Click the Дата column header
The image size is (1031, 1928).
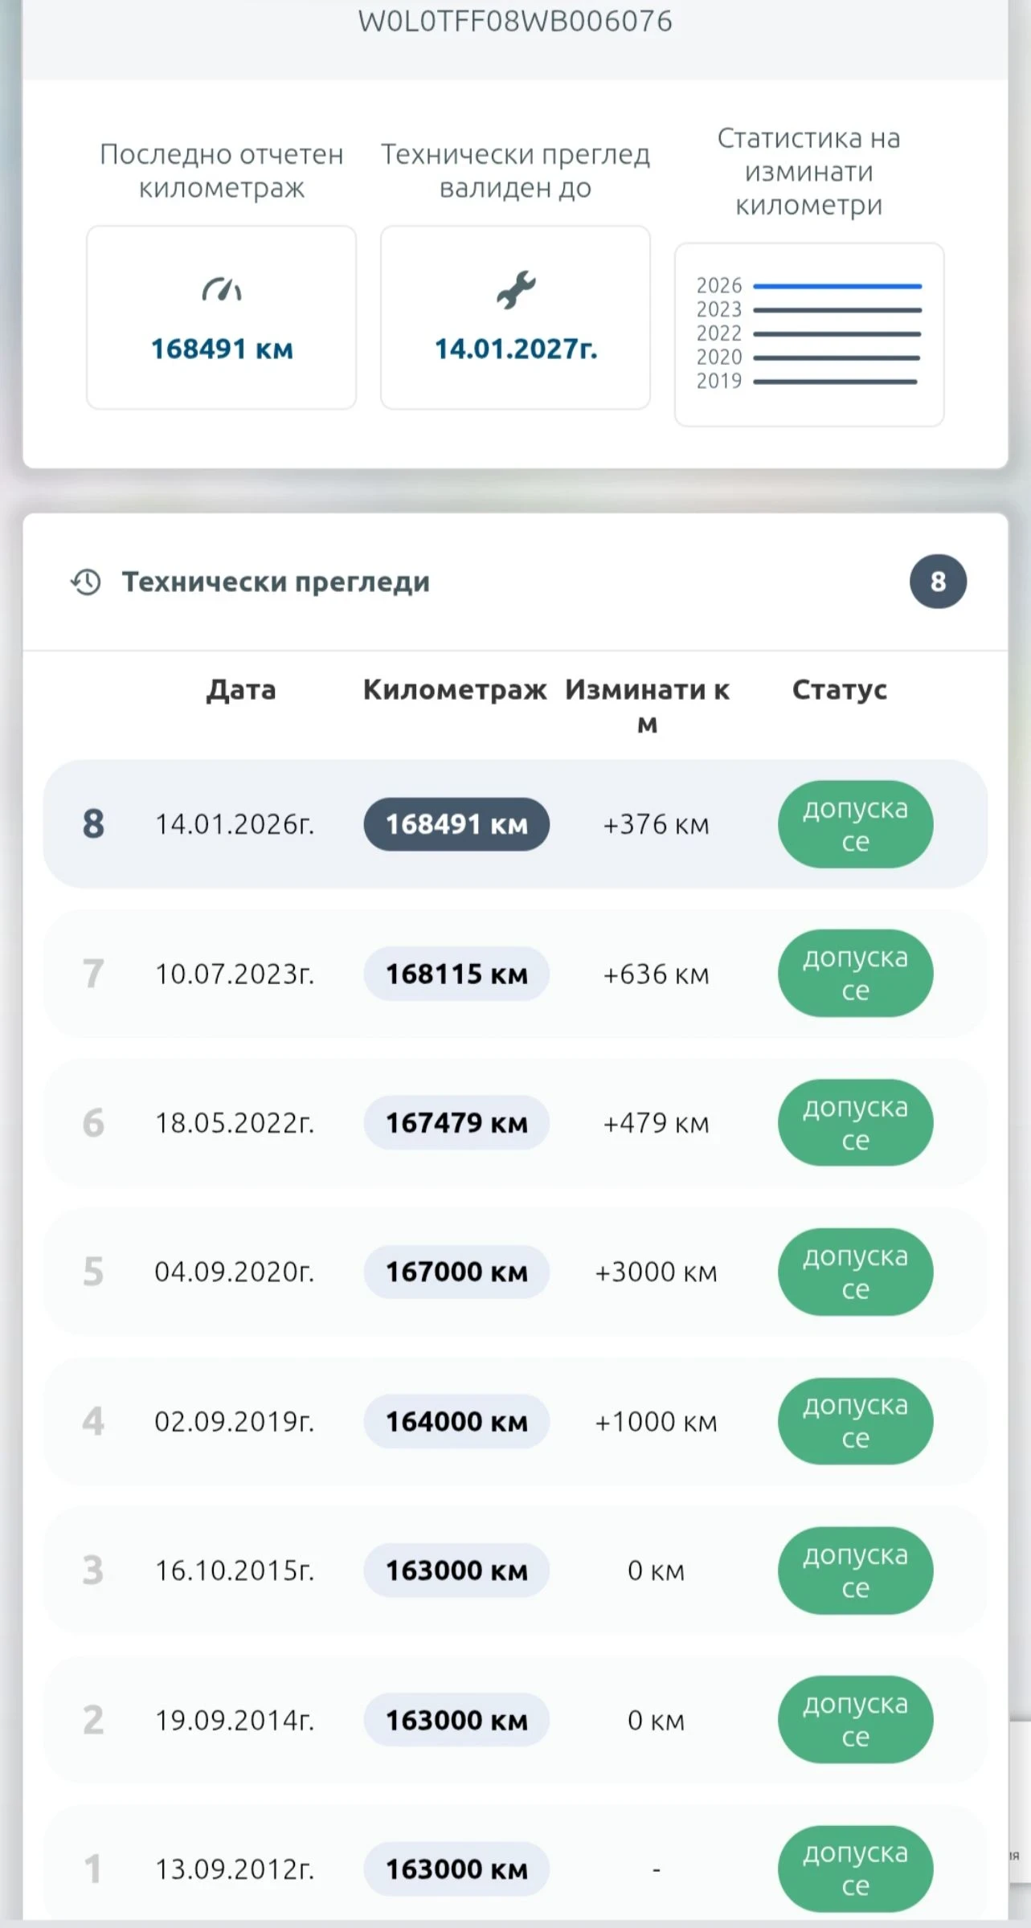(x=241, y=689)
